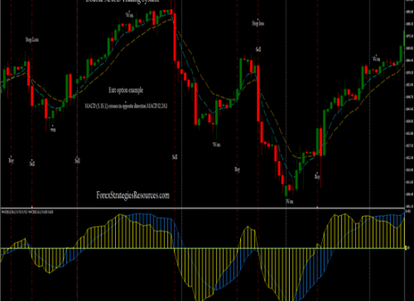Click the MACD crosses opposite direction note

click(126, 106)
